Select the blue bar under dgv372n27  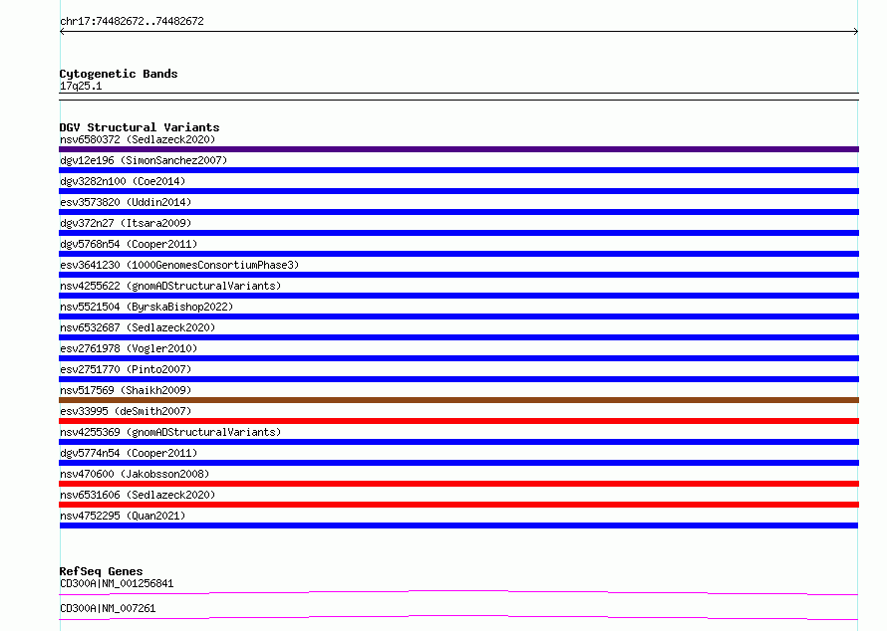pyautogui.click(x=458, y=233)
